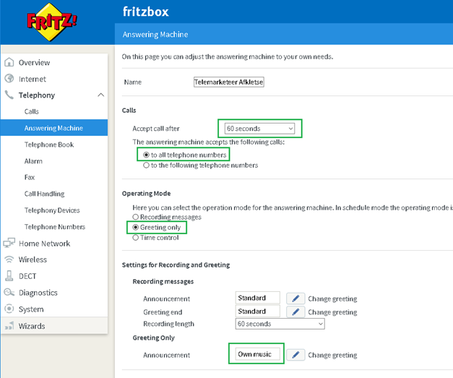The image size is (453, 378).
Task: Click the Diagnostics icon
Action: click(x=9, y=292)
